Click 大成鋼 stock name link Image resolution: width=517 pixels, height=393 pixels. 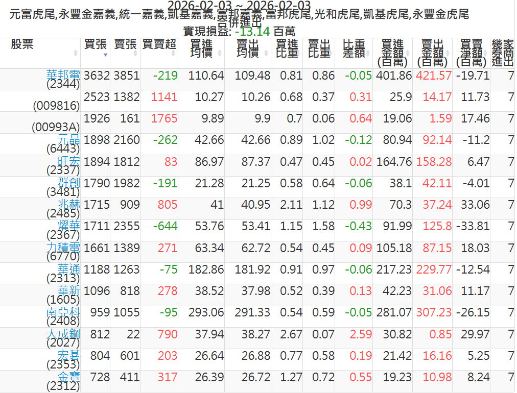63,334
